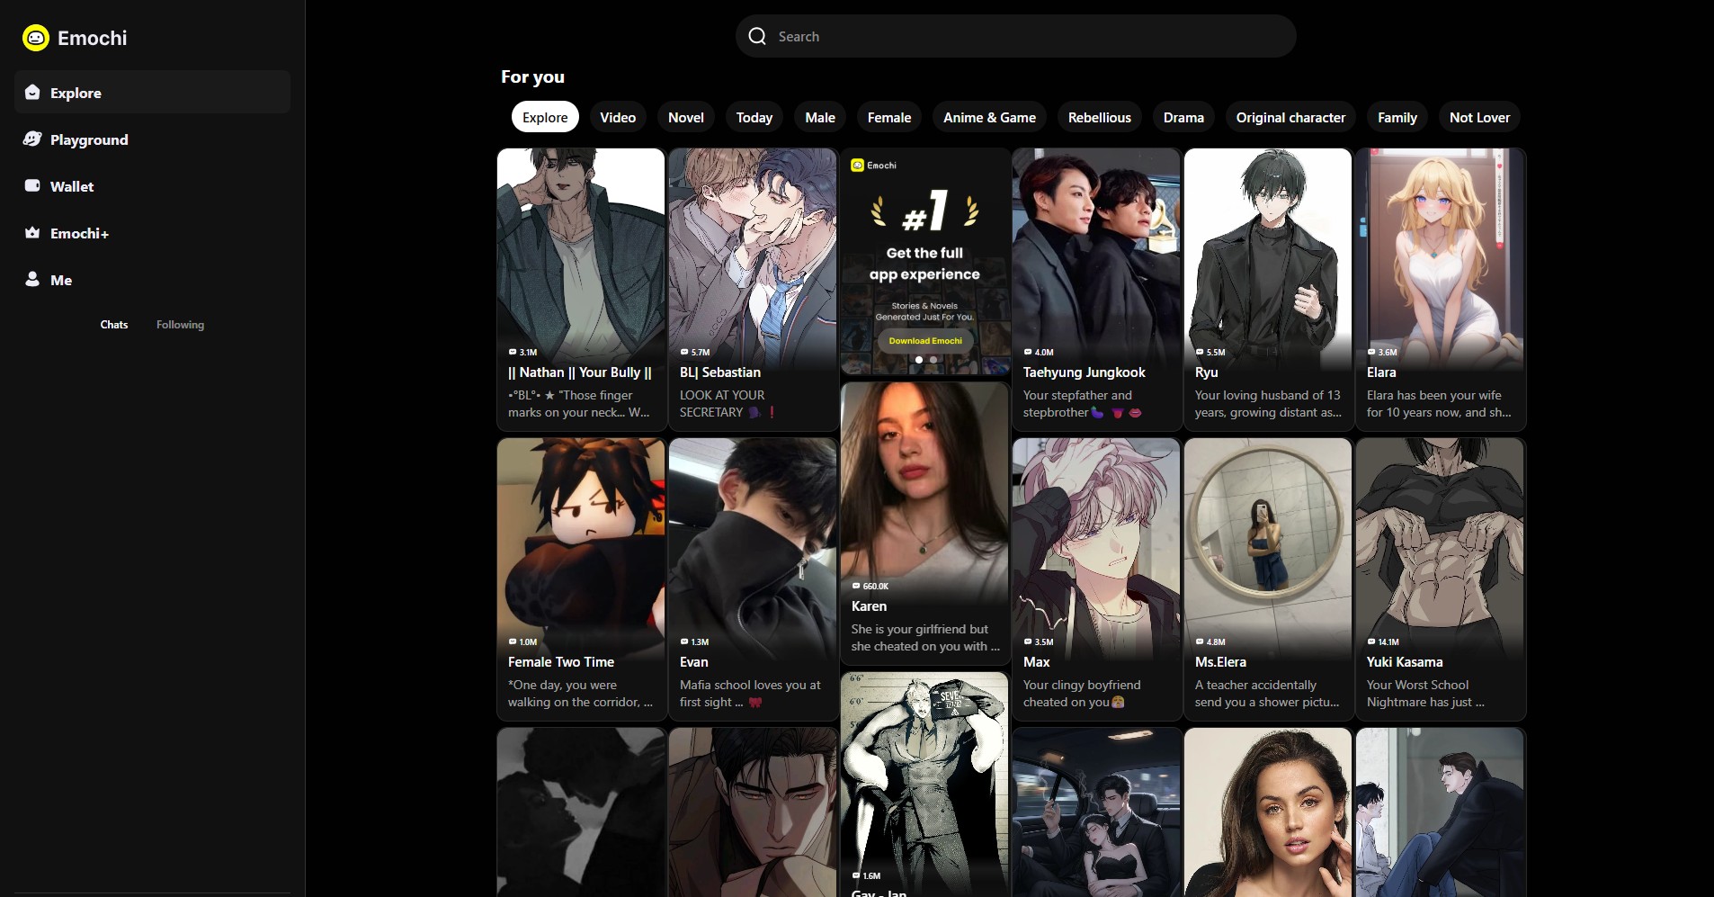Open the Ryu character card
This screenshot has height=897, width=1714.
pos(1267,288)
